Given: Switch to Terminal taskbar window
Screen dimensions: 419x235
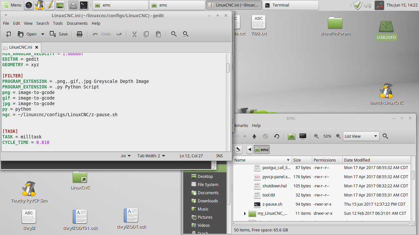Looking at the screenshot, I should 291,5.
